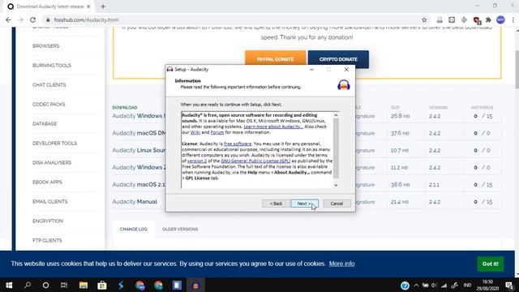The width and height of the screenshot is (519, 292).
Task: Open Microsoft Store from taskbar
Action: tap(102, 285)
